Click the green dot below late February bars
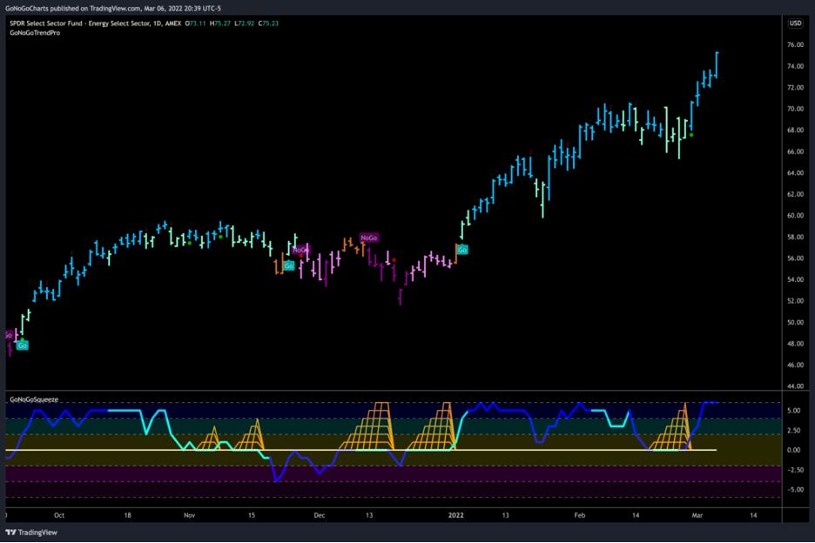This screenshot has height=543, width=815. click(x=691, y=135)
